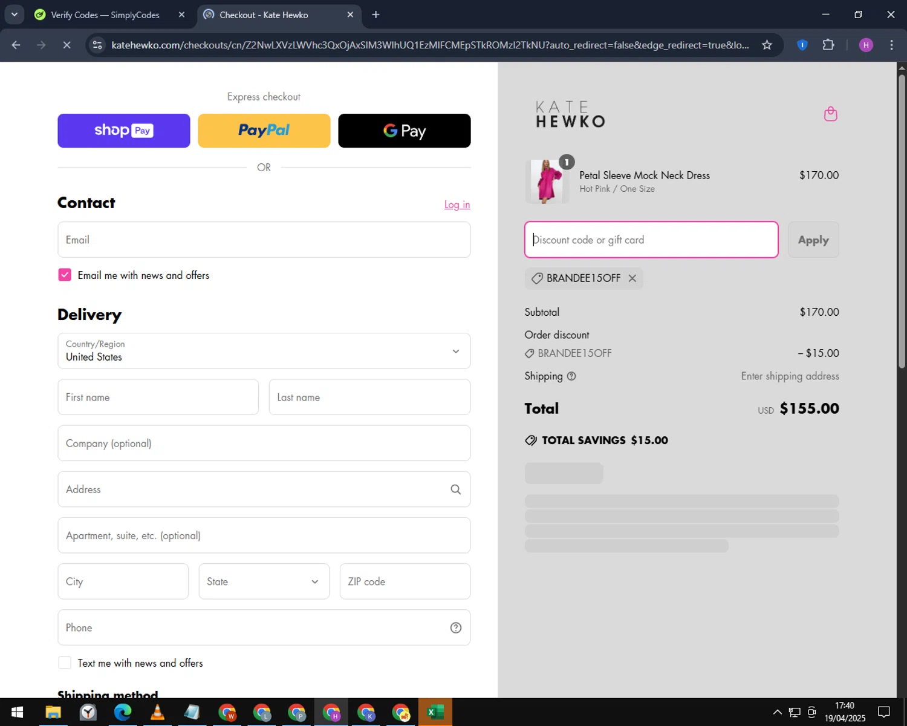907x726 pixels.
Task: Show hidden system tray icons
Action: (x=777, y=712)
